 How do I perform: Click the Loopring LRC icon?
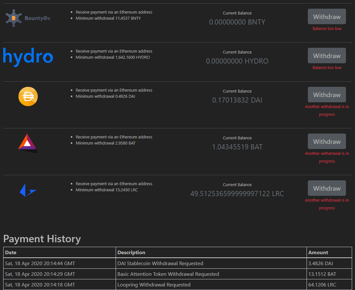coord(28,190)
